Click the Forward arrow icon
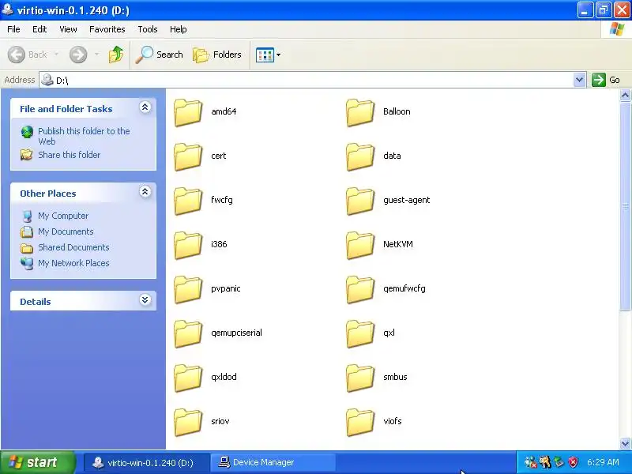This screenshot has height=474, width=632. 78,55
